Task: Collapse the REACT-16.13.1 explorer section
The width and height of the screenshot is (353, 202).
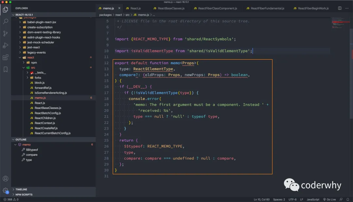Action: tap(53, 15)
